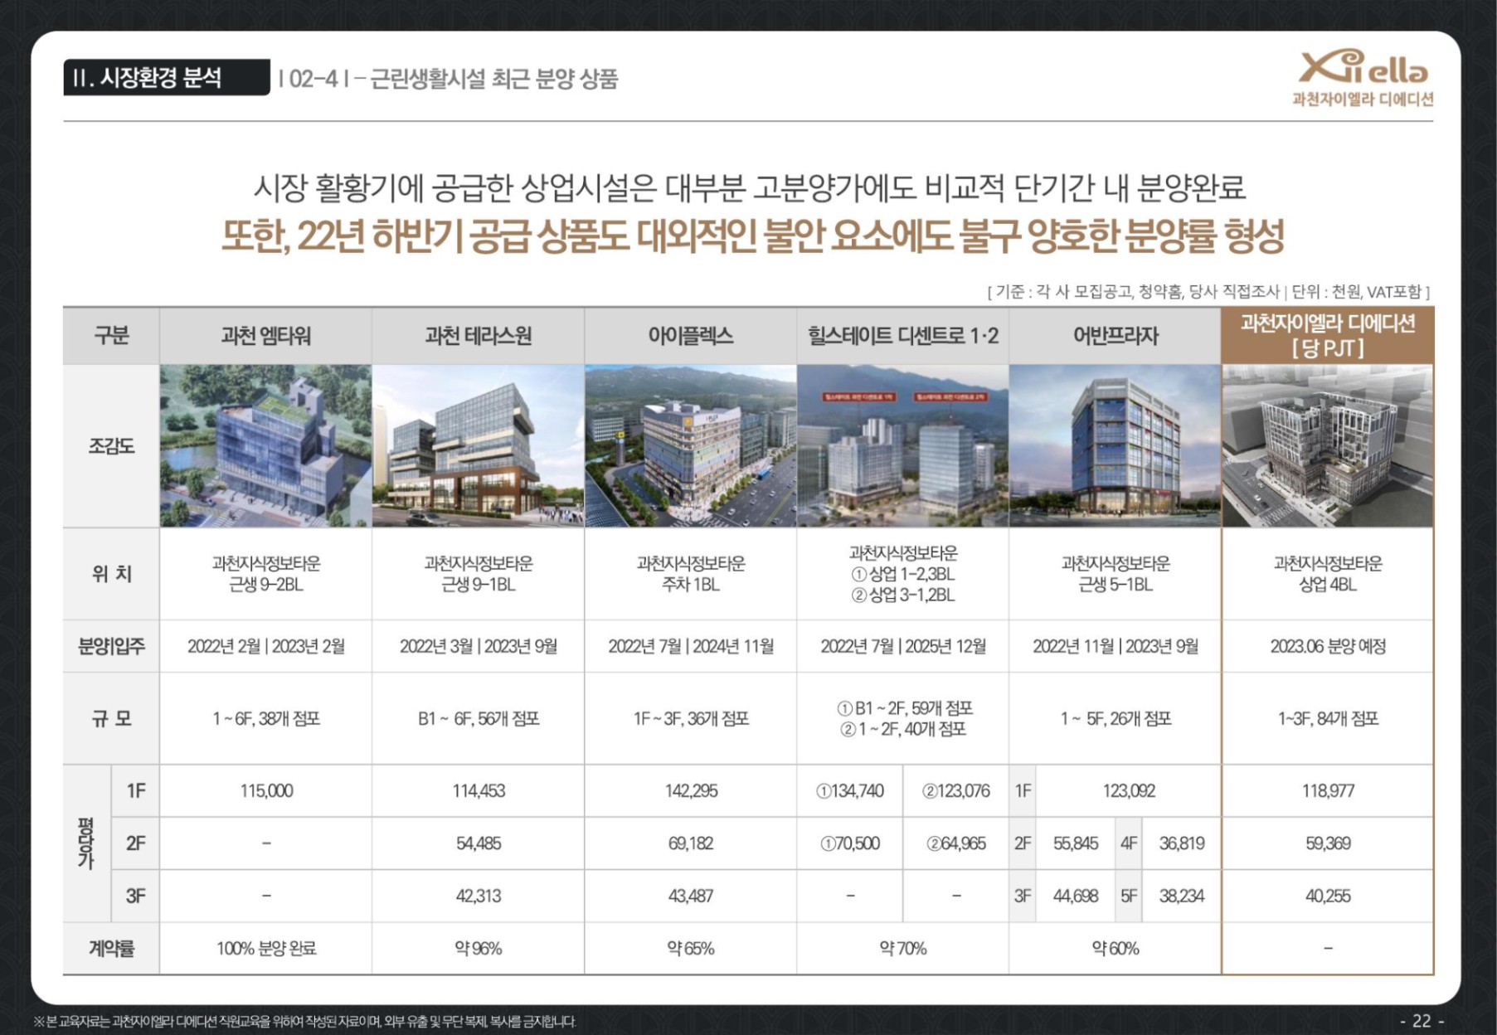Click the 4F price '36,819'
The width and height of the screenshot is (1497, 1035).
(1182, 843)
